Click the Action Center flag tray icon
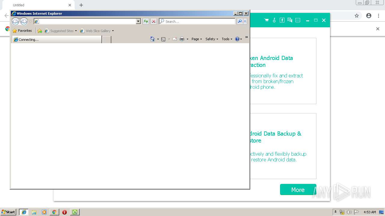The image size is (385, 216). coord(356,212)
